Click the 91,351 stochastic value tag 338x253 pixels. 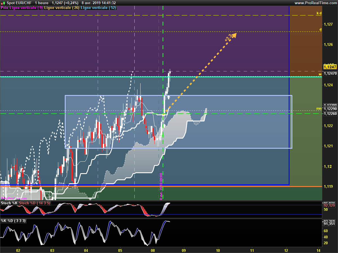pos(329,224)
